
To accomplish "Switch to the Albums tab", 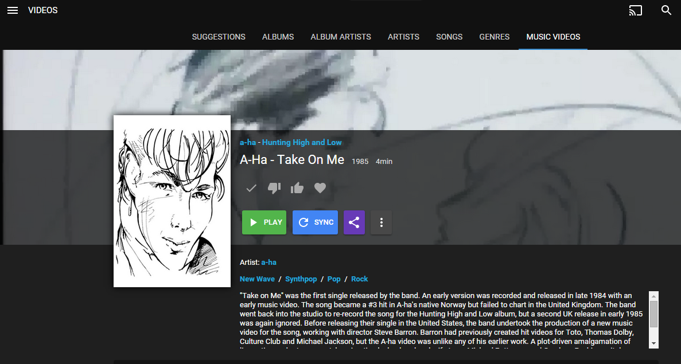I will click(x=278, y=37).
